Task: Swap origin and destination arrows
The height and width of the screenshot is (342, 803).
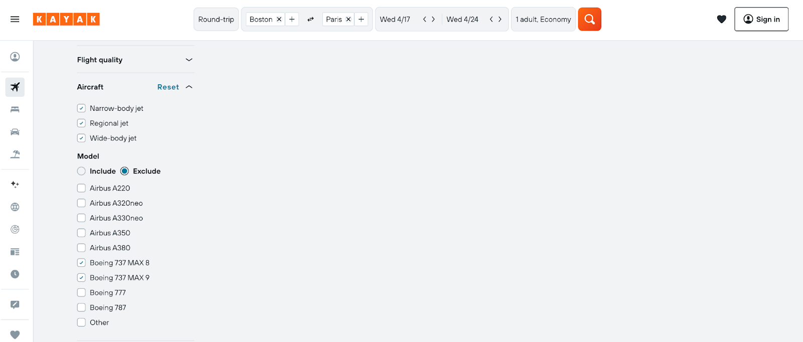Action: pyautogui.click(x=311, y=19)
